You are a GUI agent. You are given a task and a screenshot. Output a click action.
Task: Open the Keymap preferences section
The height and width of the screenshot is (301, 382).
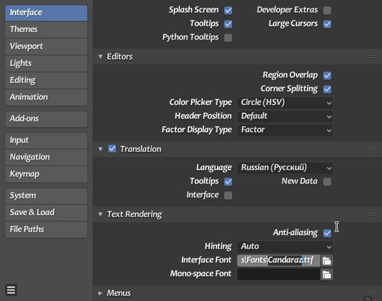46,174
